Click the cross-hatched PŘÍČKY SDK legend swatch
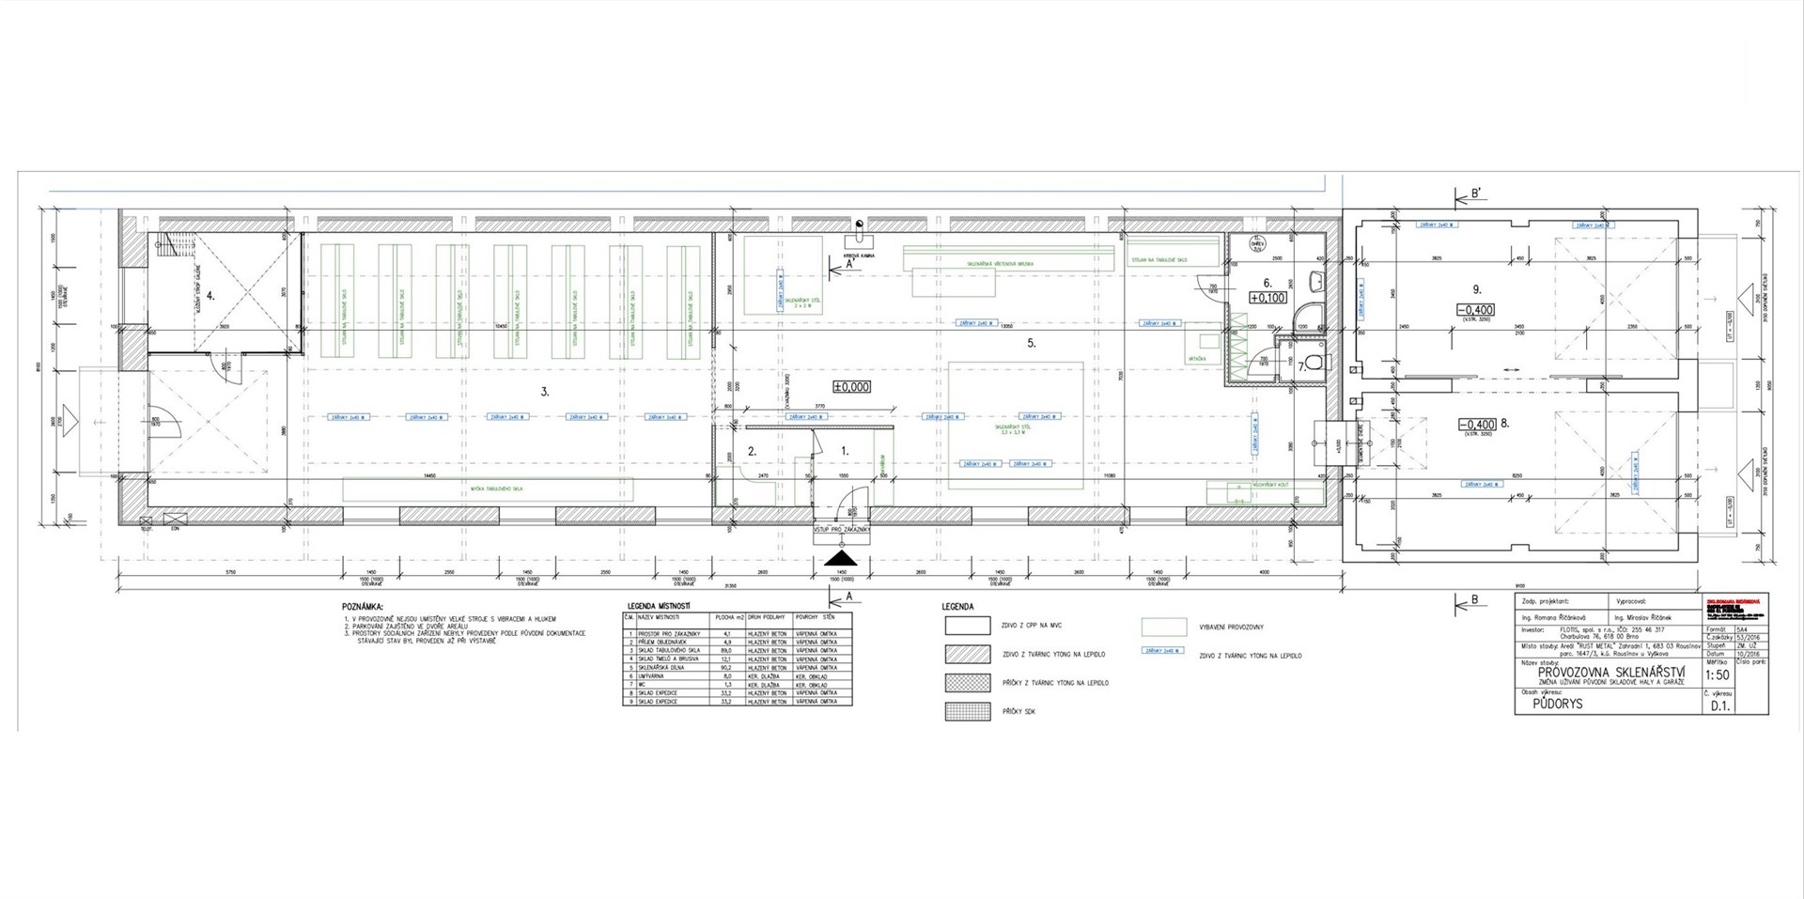 968,712
